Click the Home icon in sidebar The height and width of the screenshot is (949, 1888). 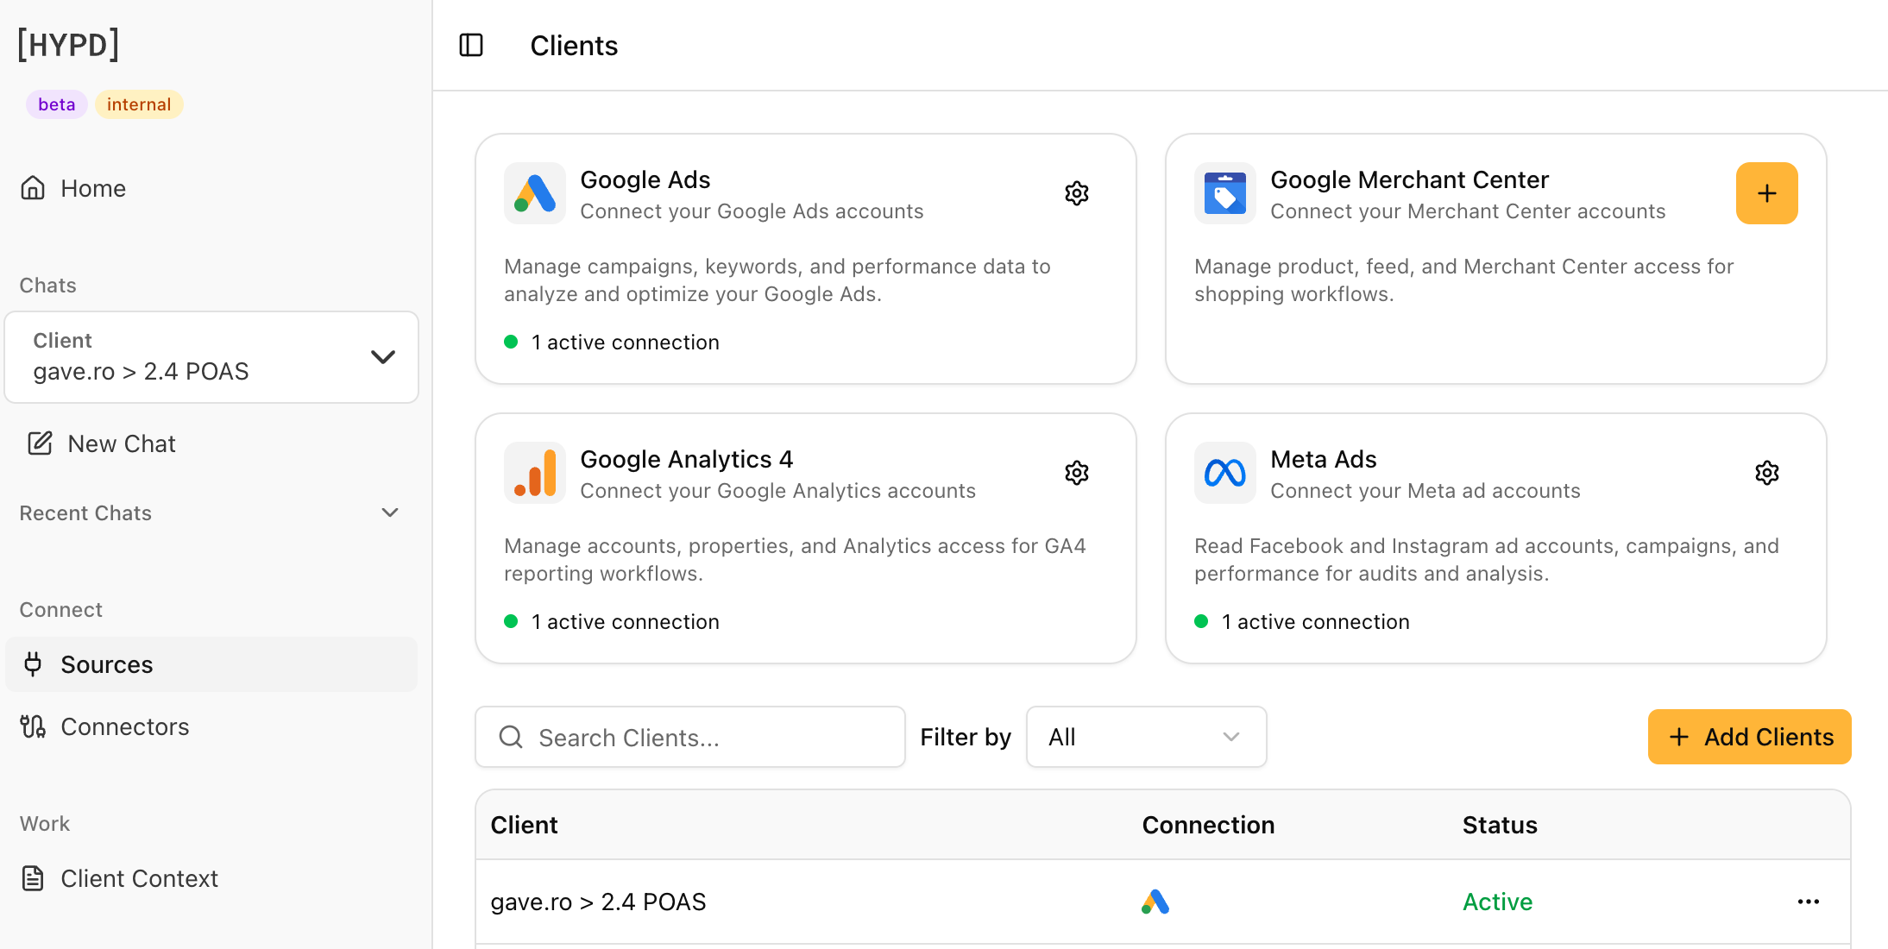point(33,188)
